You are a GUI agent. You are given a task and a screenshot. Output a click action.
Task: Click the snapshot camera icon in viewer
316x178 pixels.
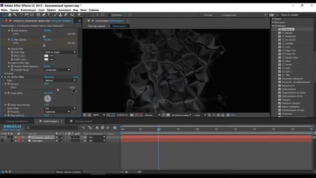coord(132,115)
